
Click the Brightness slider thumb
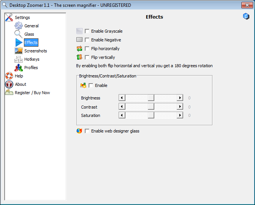pos(151,98)
